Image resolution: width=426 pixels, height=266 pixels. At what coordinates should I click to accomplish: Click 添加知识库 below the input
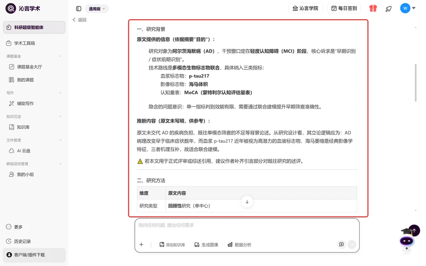pyautogui.click(x=172, y=244)
